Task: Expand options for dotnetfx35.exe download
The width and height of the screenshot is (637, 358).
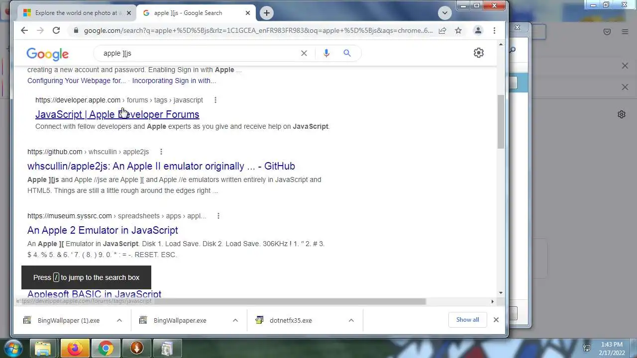Action: [x=351, y=320]
